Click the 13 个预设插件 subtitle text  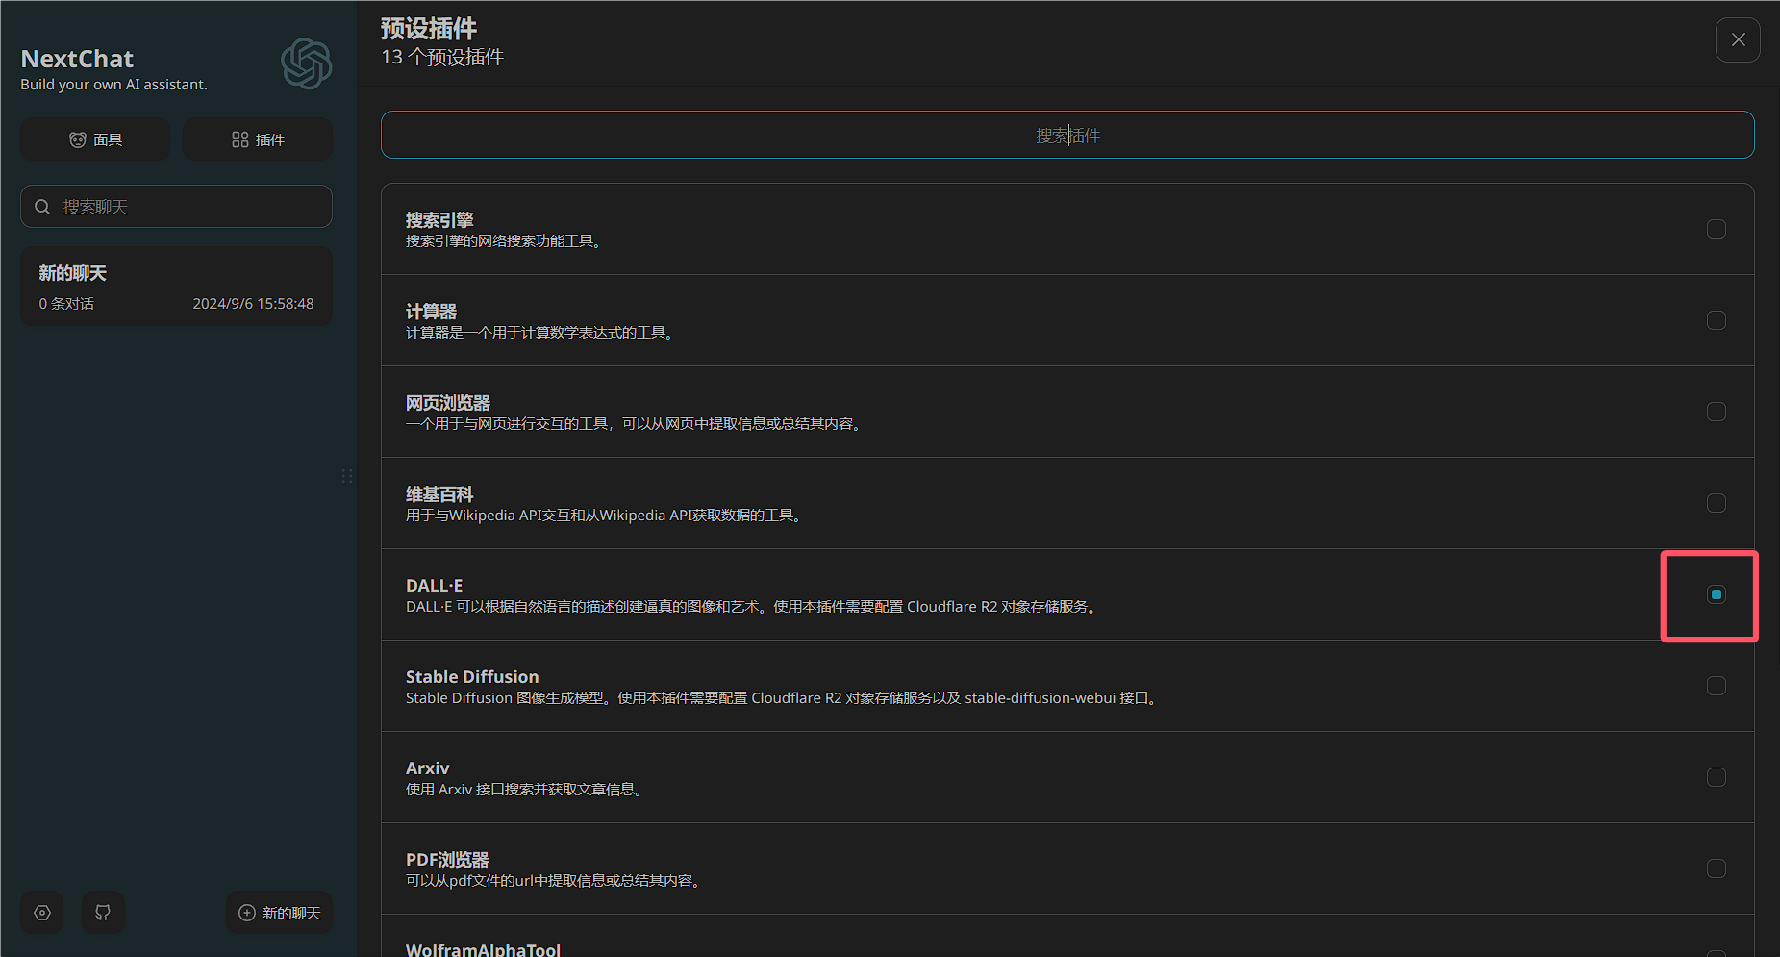(442, 57)
